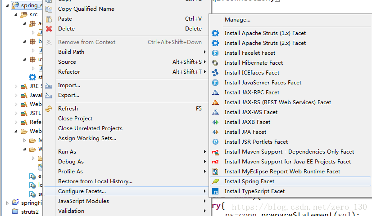The image size is (372, 216).
Task: Click the JAXB facet icon
Action: pyautogui.click(x=215, y=122)
